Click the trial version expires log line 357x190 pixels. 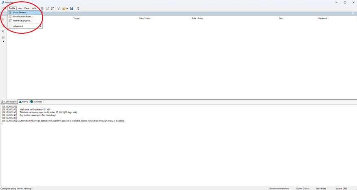pyautogui.click(x=48, y=112)
